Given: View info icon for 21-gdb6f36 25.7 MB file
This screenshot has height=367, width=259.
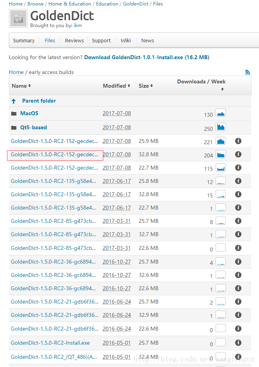Looking at the screenshot, I should (238, 302).
